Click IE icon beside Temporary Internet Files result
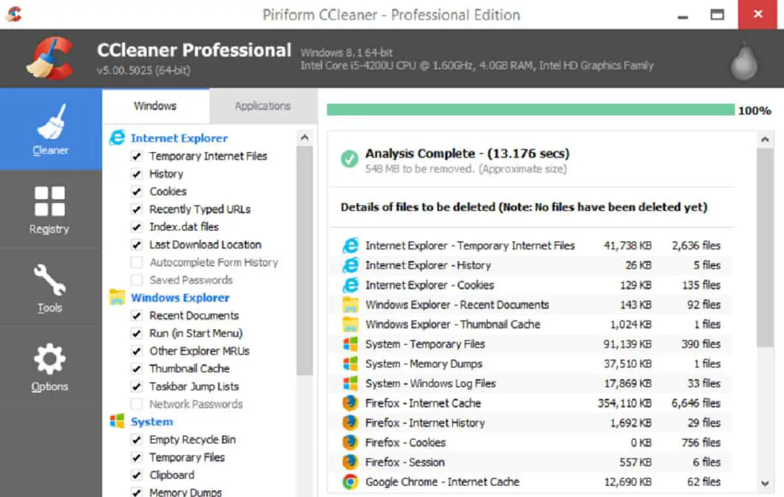The width and height of the screenshot is (784, 497). tap(351, 246)
